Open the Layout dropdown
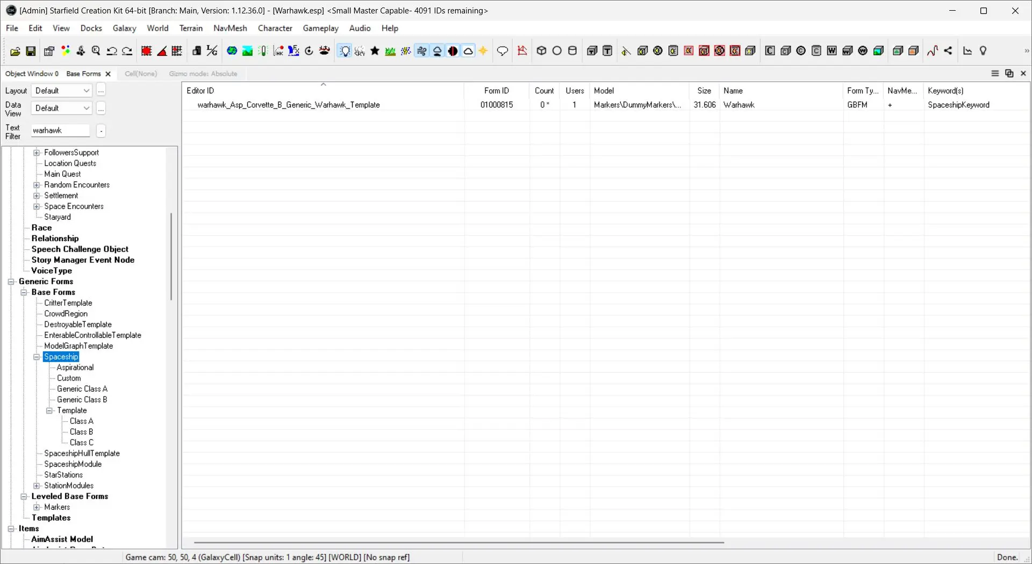Image resolution: width=1032 pixels, height=564 pixels. click(62, 91)
